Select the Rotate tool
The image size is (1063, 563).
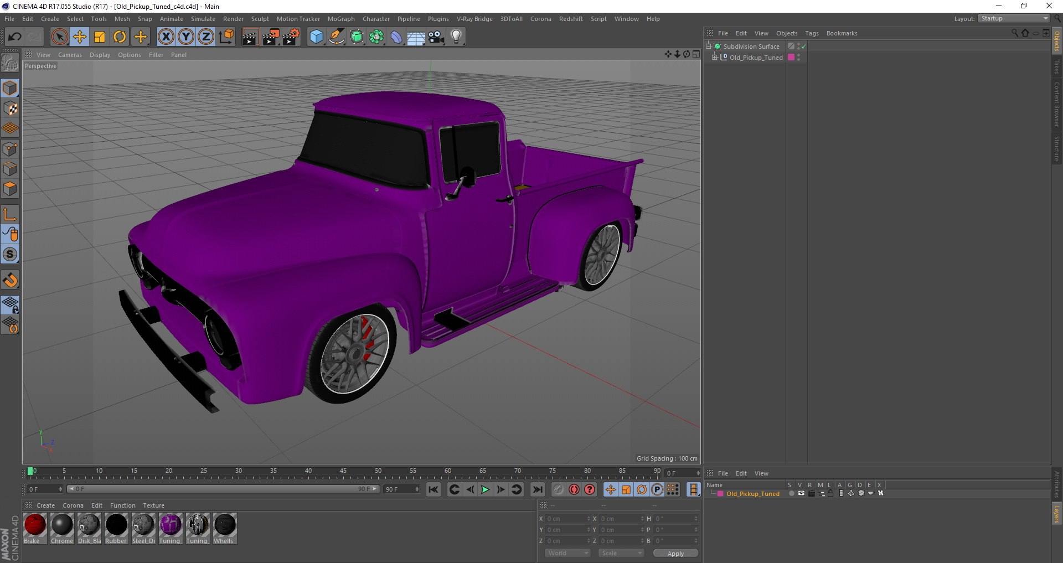tap(120, 37)
